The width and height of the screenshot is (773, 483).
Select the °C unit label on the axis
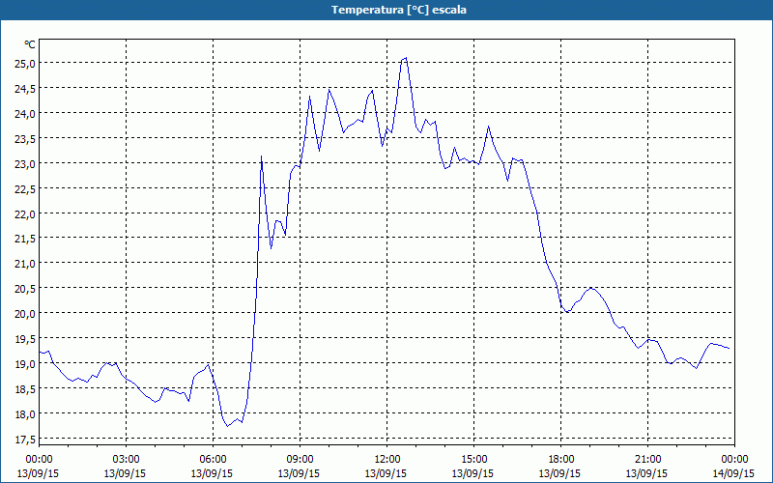pos(30,44)
